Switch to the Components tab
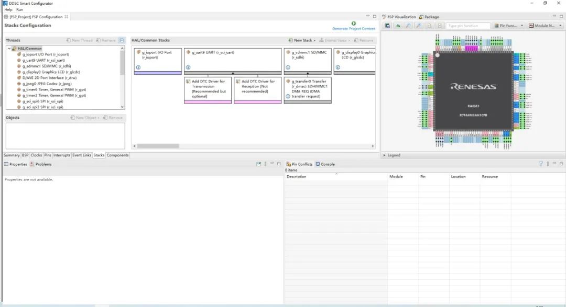The image size is (566, 307). coord(118,155)
